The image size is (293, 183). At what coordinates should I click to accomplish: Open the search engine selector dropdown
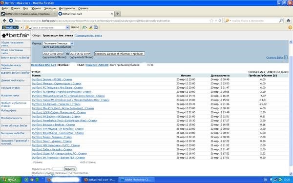(228, 20)
